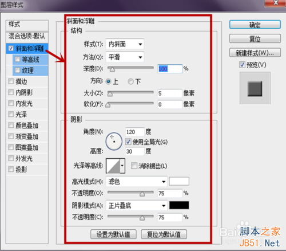This screenshot has height=251, width=286.
Task: Enable the 颜色叠加 checkbox
Action: [x=11, y=125]
